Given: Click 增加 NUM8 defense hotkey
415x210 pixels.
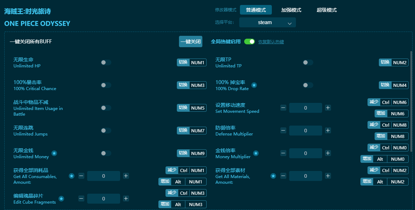Looking at the screenshot, I should (x=392, y=136).
